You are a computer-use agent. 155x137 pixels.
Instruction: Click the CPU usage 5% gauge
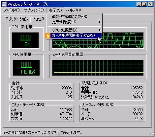coord(25,40)
